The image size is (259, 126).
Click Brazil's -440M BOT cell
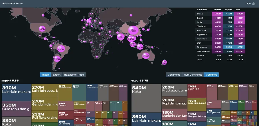(239, 18)
